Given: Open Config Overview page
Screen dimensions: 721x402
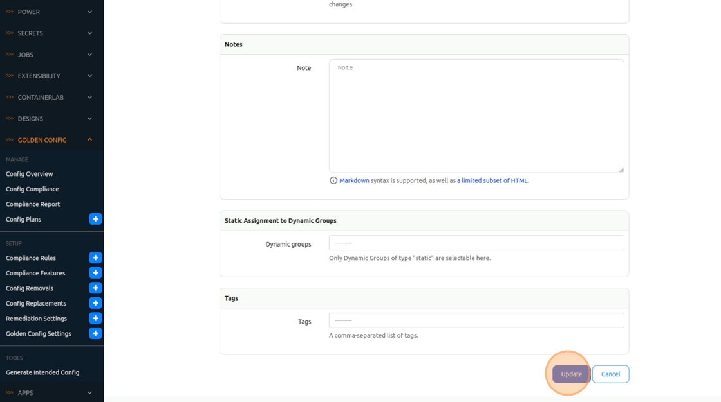Looking at the screenshot, I should (x=30, y=174).
